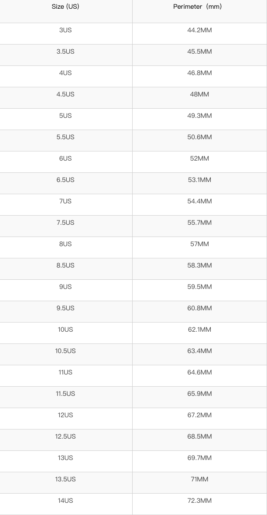Click the Size (US) column header
This screenshot has height=515, width=267.
tap(65, 7)
